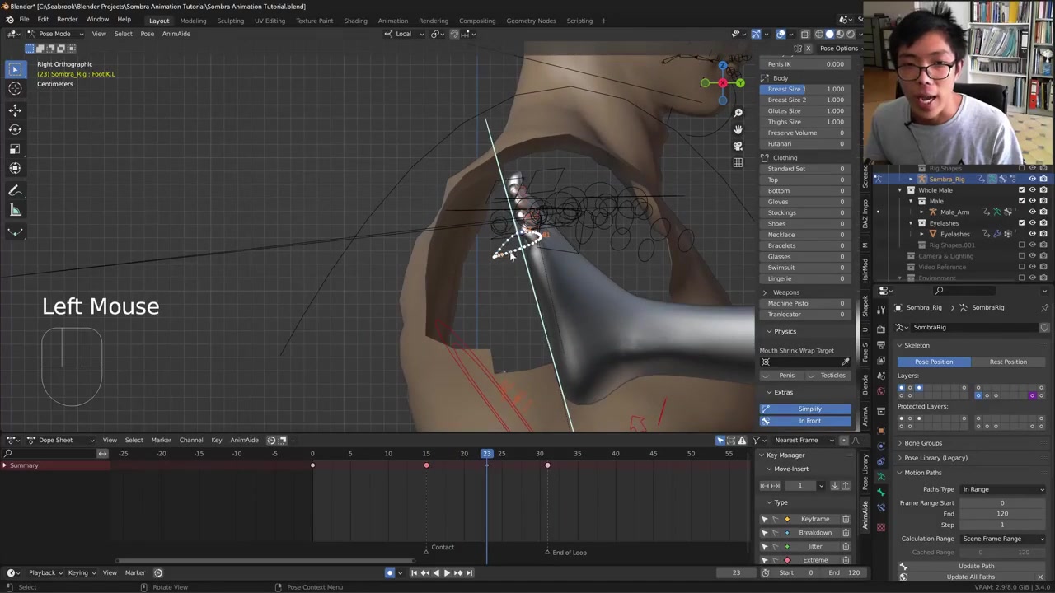Open the Pose menu in viewport header
Image resolution: width=1055 pixels, height=593 pixels.
147,34
